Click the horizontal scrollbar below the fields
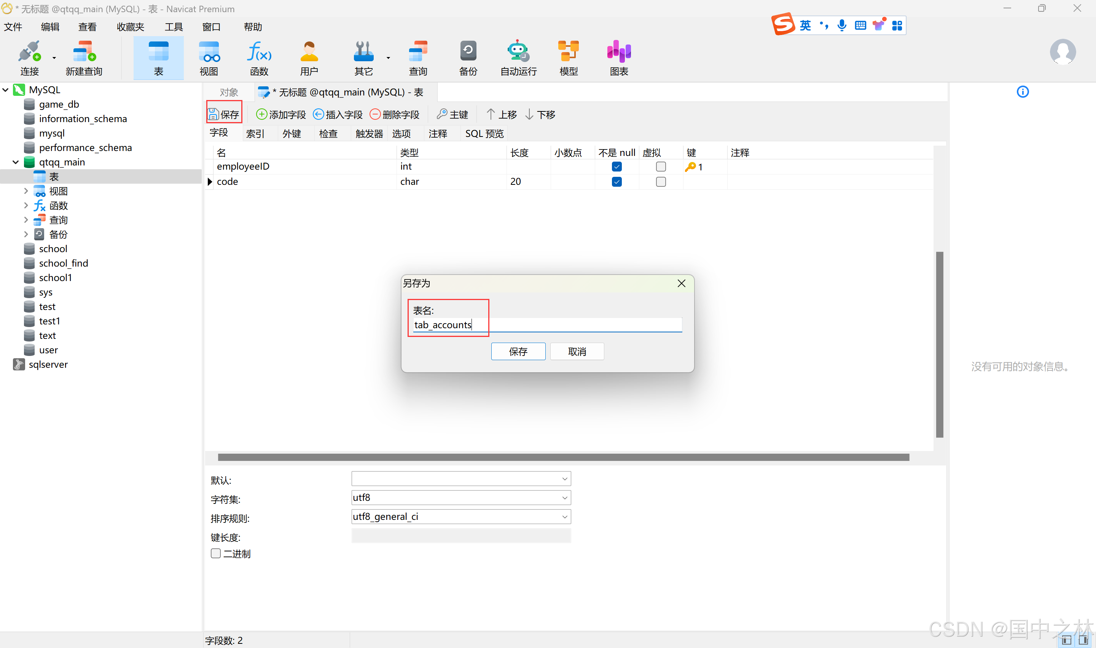Screen dimensions: 1096x648 tap(564, 457)
